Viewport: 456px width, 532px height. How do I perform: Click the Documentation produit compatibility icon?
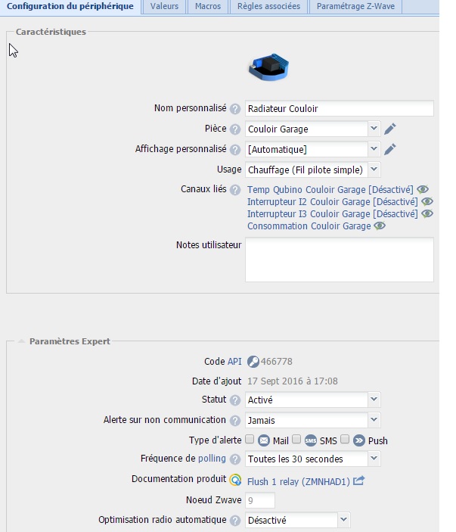point(235,480)
